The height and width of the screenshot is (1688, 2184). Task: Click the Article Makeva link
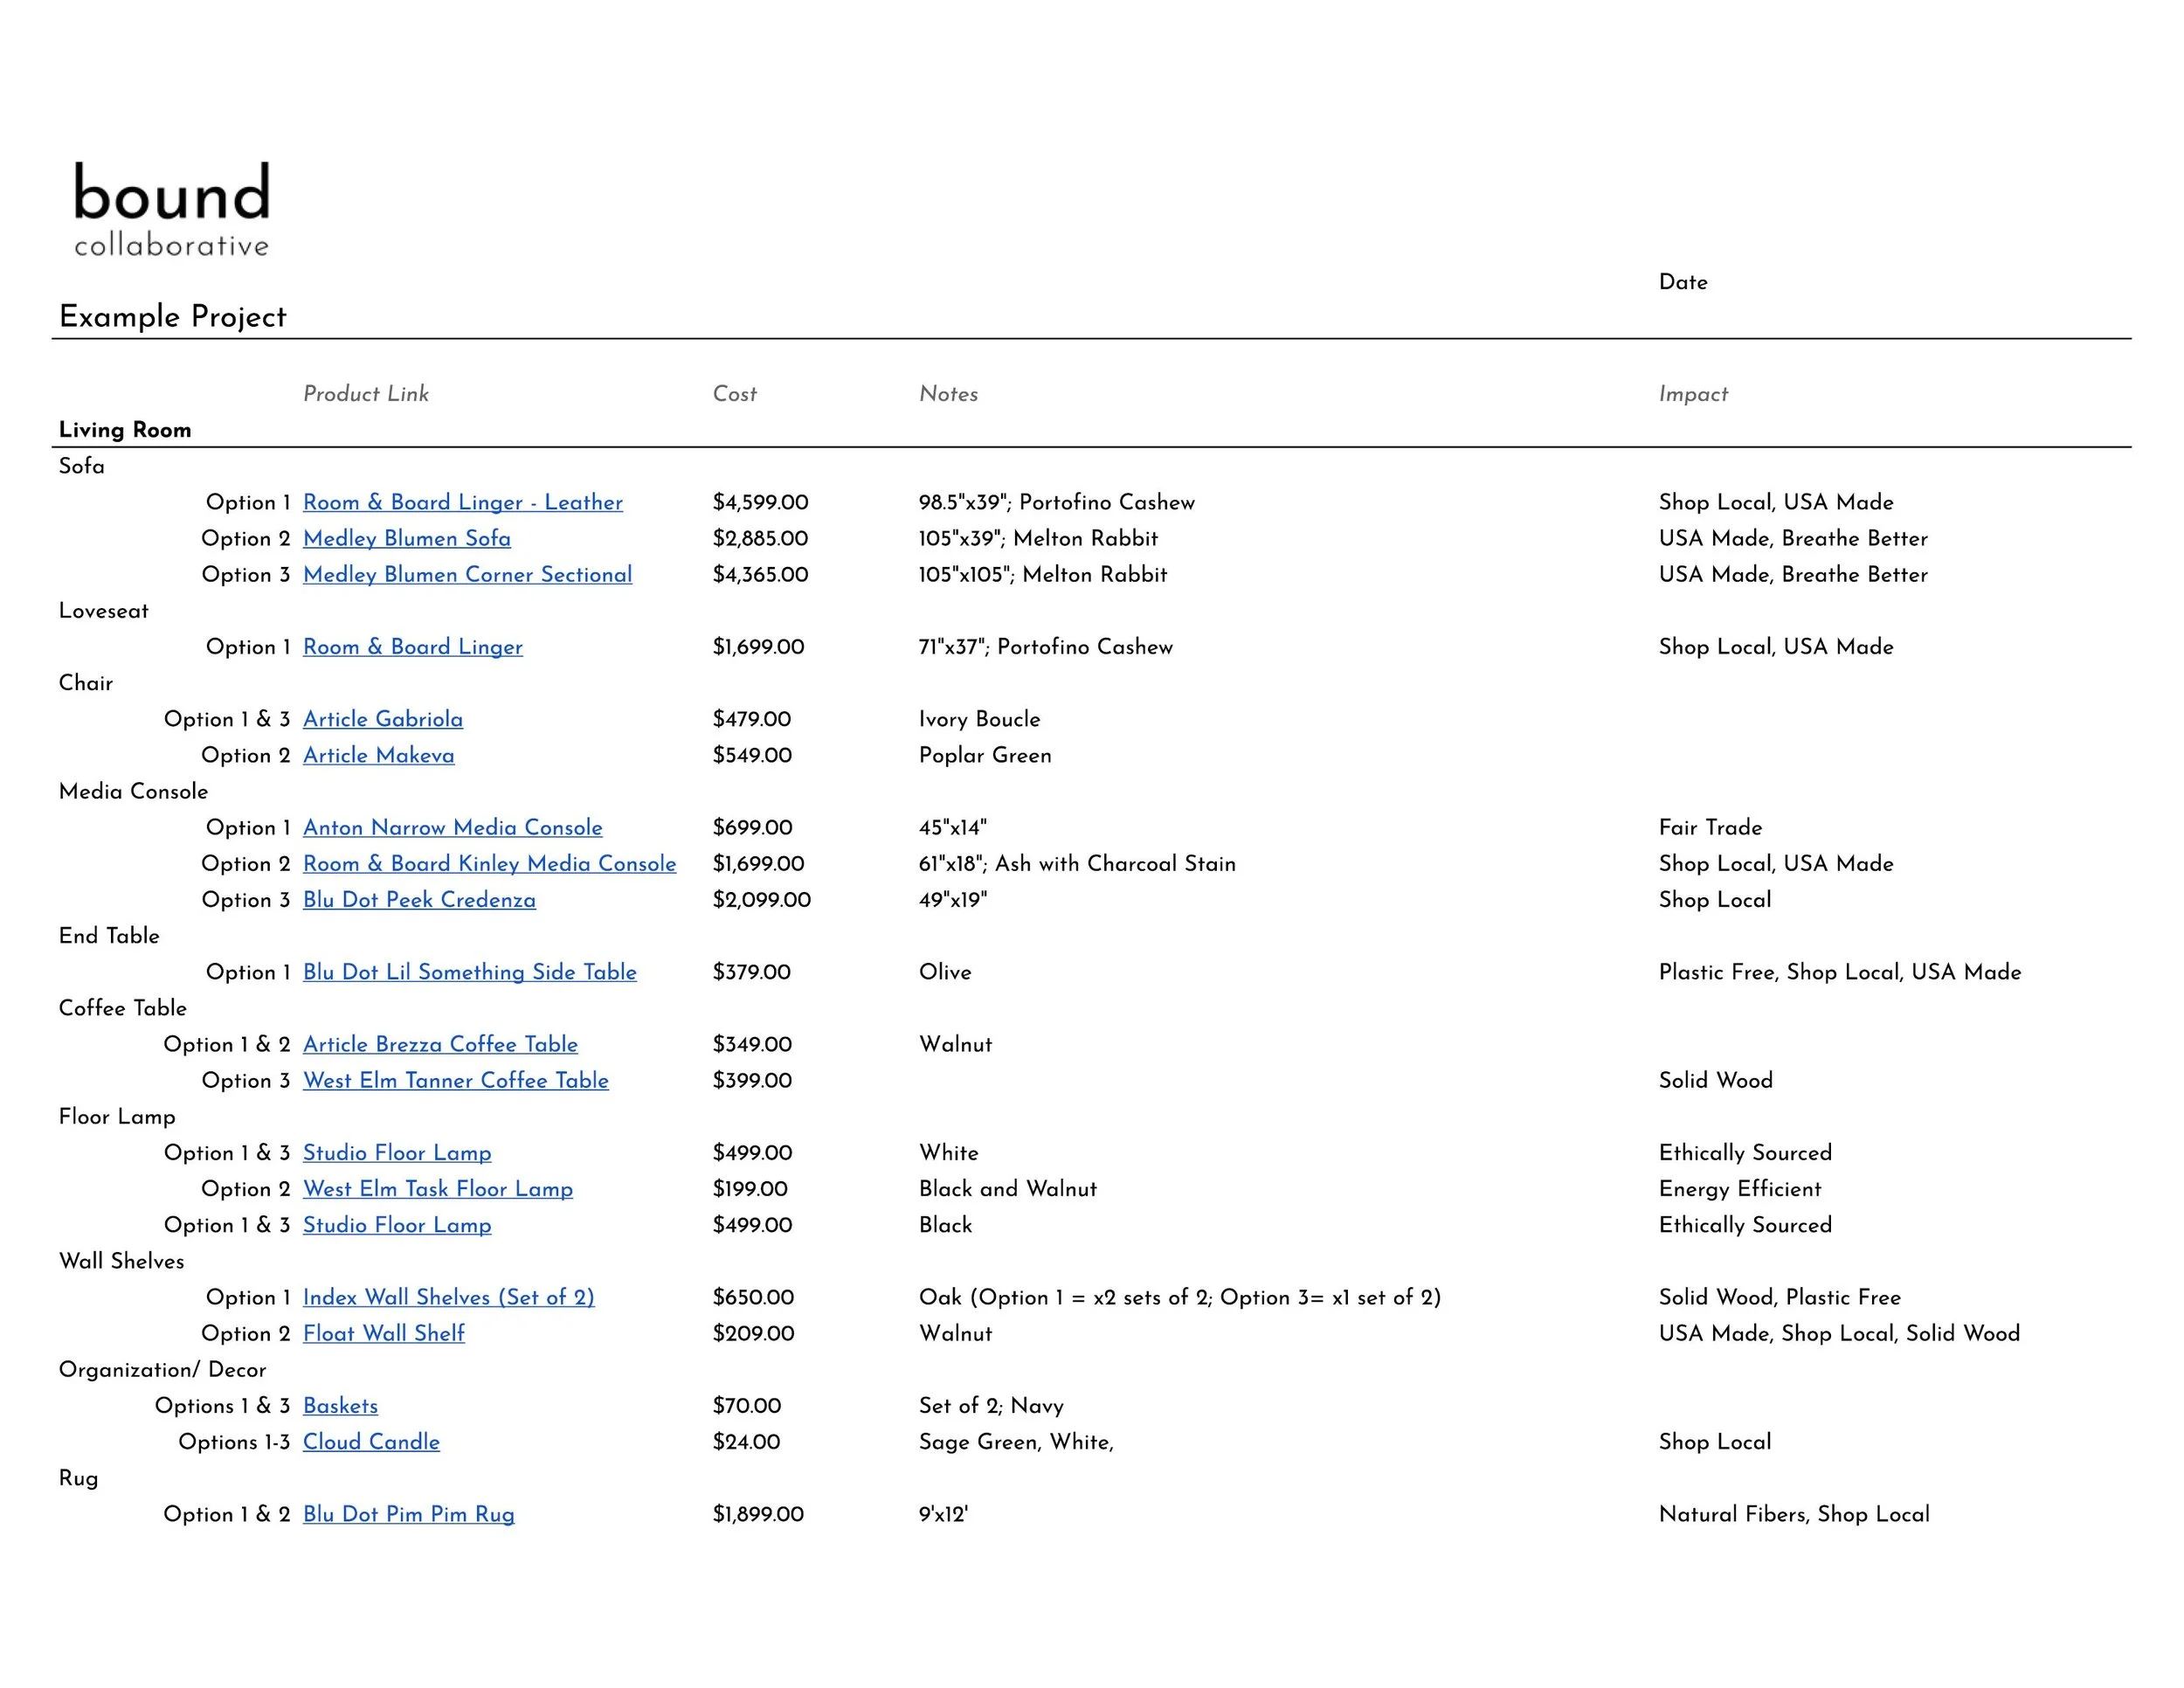[378, 755]
